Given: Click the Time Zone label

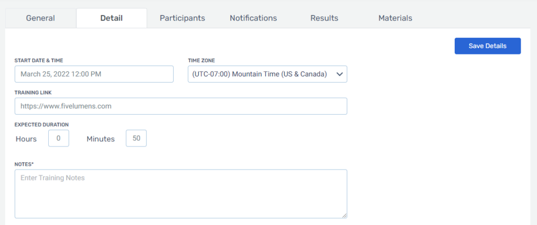Looking at the screenshot, I should (201, 61).
